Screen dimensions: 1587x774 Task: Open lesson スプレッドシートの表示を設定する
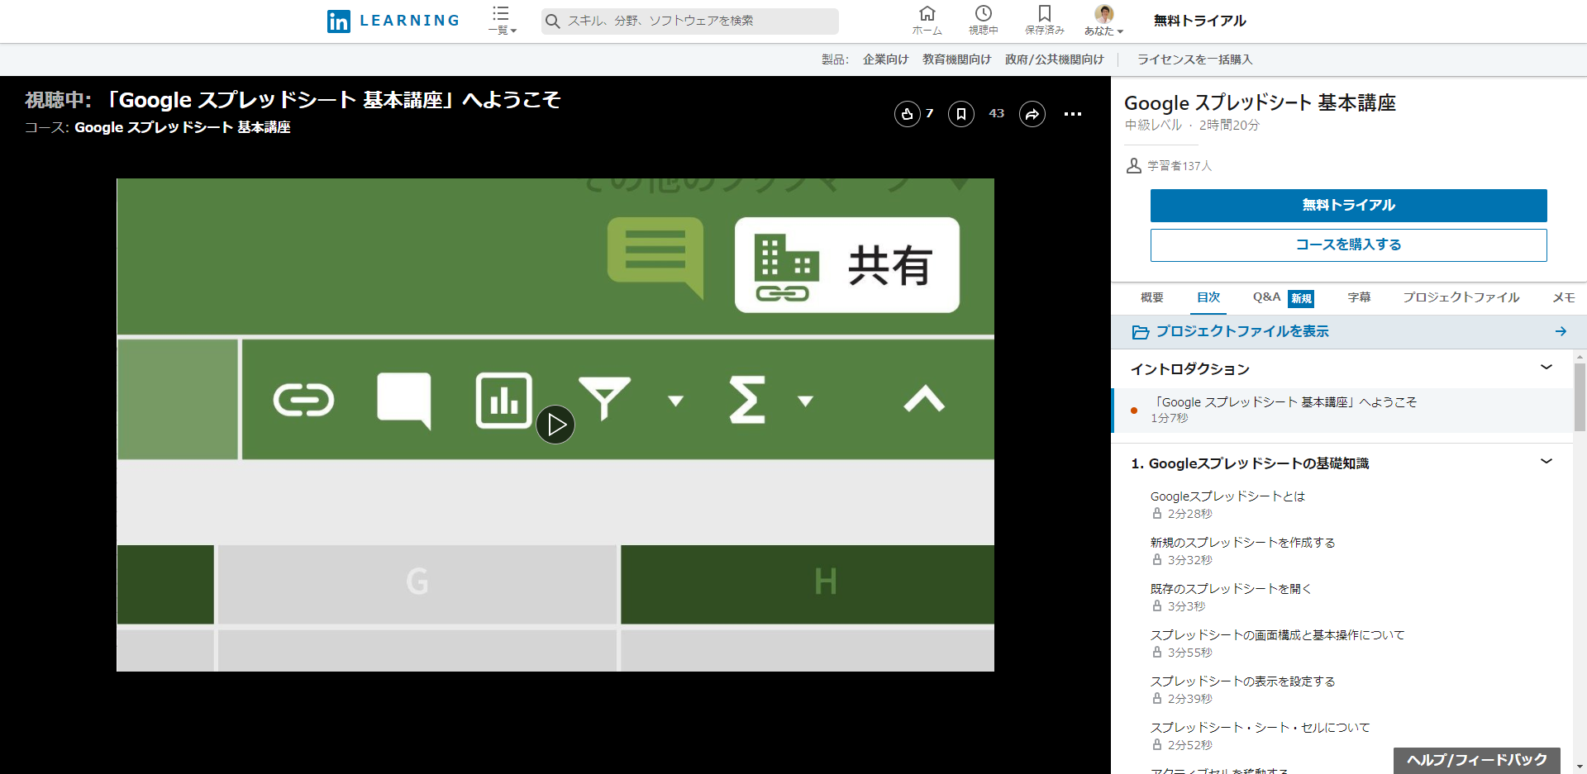click(x=1242, y=681)
